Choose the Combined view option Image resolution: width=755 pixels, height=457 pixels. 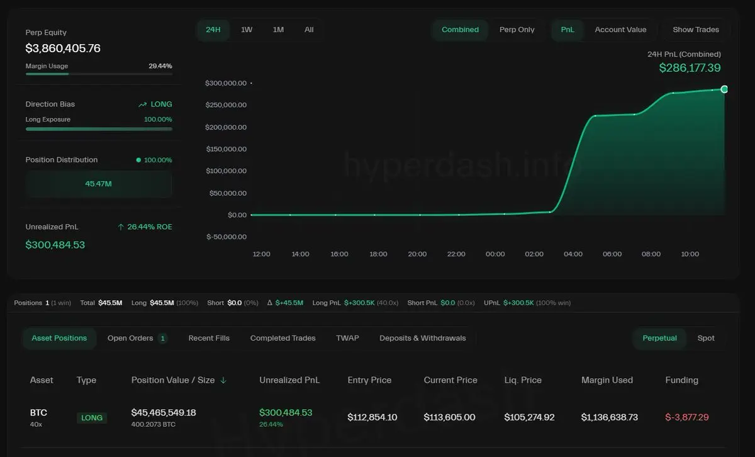point(460,30)
